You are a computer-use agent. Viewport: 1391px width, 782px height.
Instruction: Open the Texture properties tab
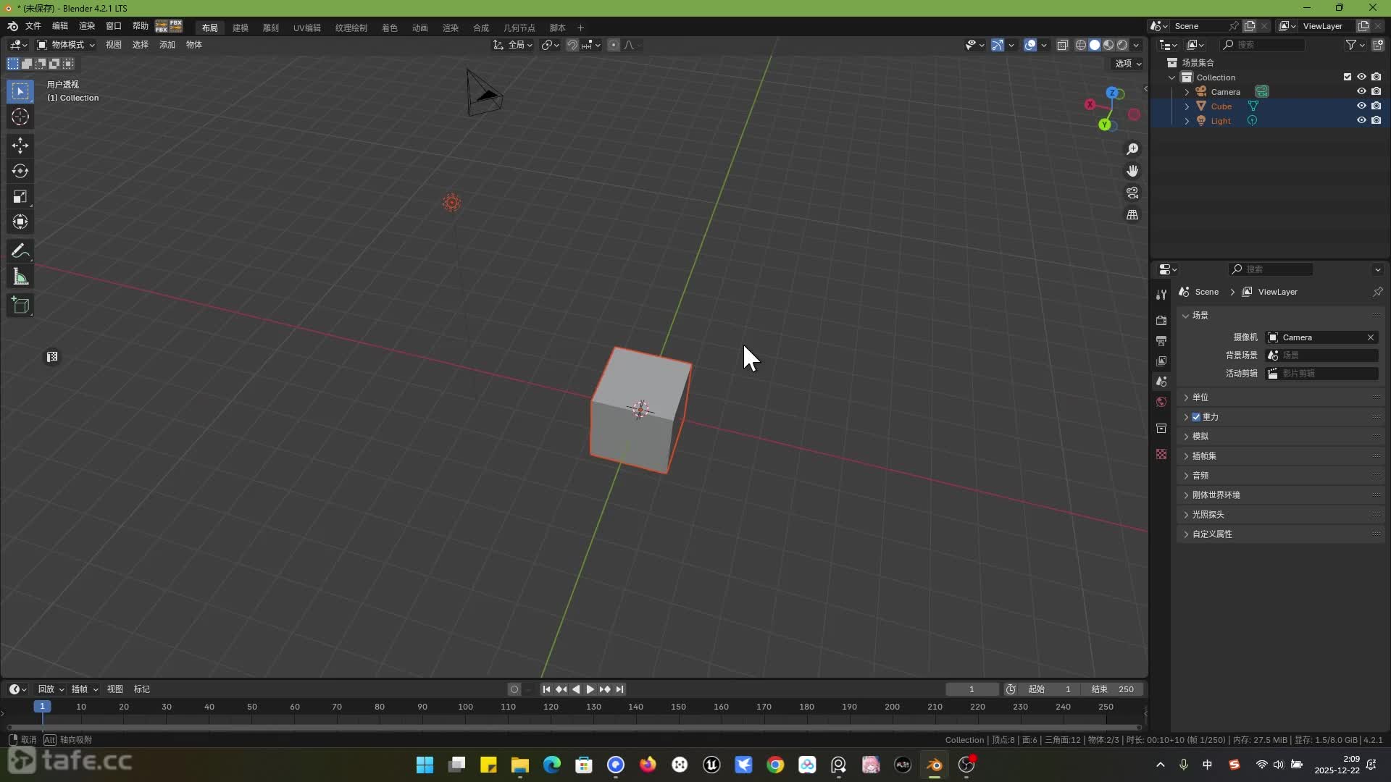pyautogui.click(x=1161, y=454)
